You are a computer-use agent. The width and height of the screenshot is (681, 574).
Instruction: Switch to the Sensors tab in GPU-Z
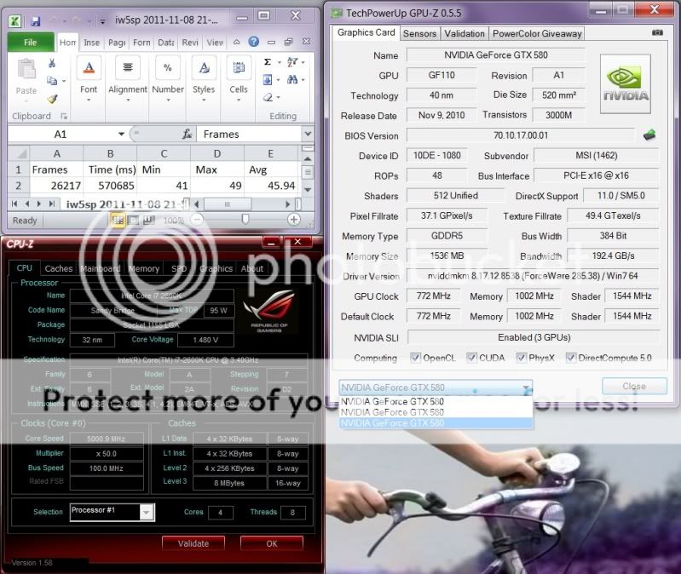tap(419, 33)
